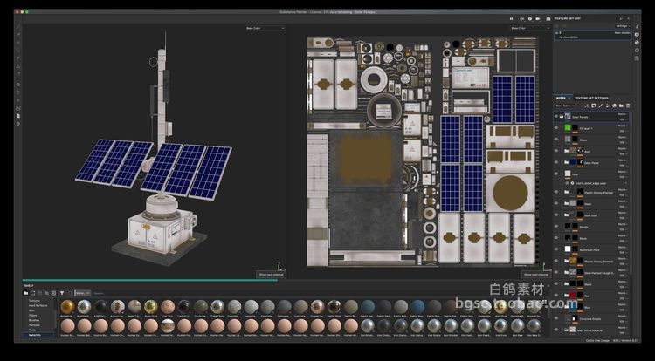Image resolution: width=655 pixels, height=361 pixels.
Task: Select the Eraser tool in left toolbar
Action: [x=18, y=34]
